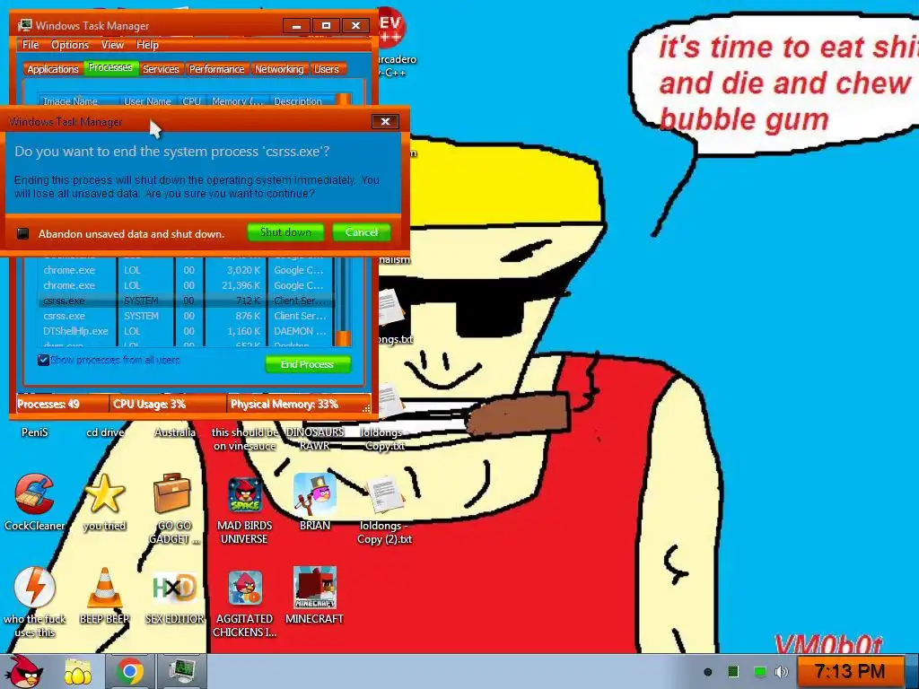Select the csrss.exe row with 876 K
This screenshot has height=689, width=919.
[187, 316]
